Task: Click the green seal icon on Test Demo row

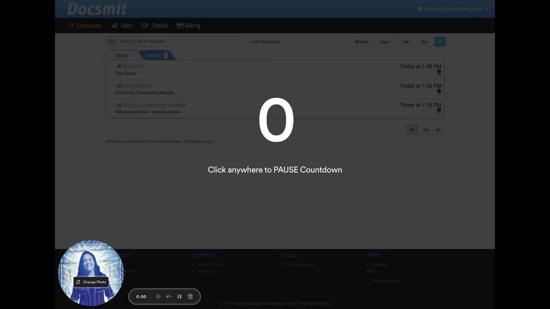Action: coord(439,73)
